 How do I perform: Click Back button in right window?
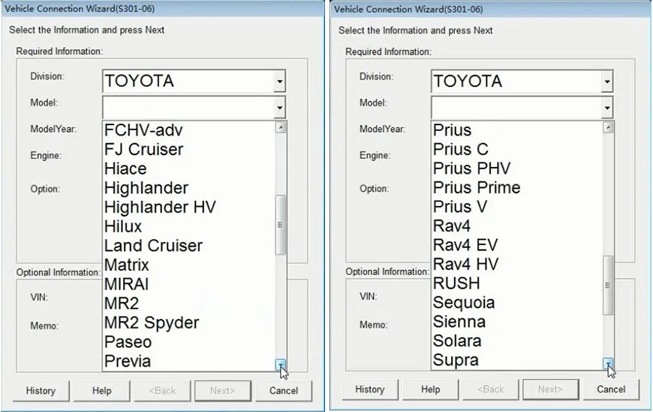pyautogui.click(x=491, y=390)
